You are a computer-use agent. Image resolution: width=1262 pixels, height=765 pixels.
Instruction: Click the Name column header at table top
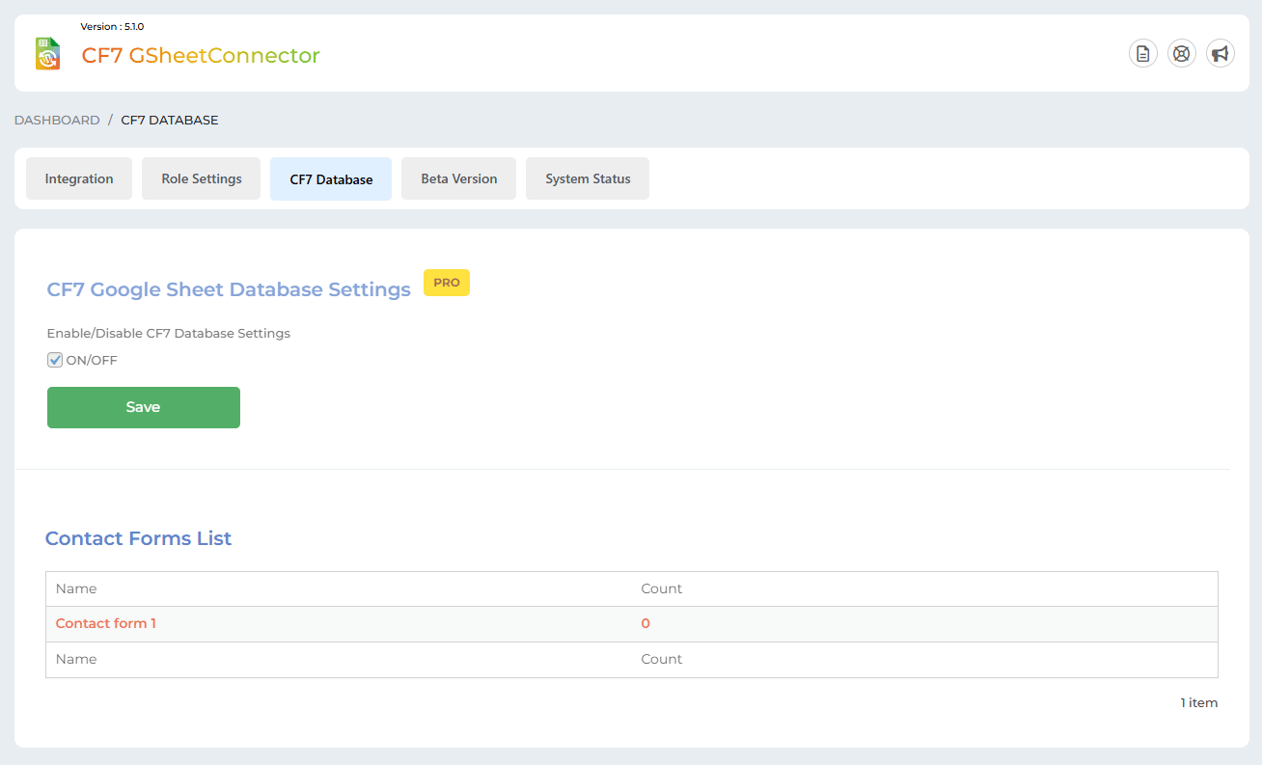tap(76, 588)
